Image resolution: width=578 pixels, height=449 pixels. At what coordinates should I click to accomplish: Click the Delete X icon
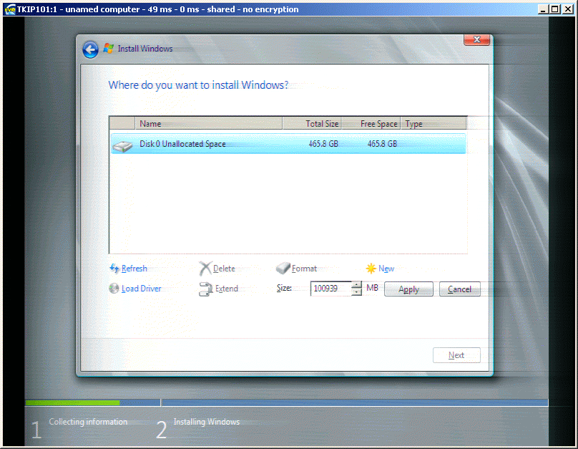pos(205,269)
